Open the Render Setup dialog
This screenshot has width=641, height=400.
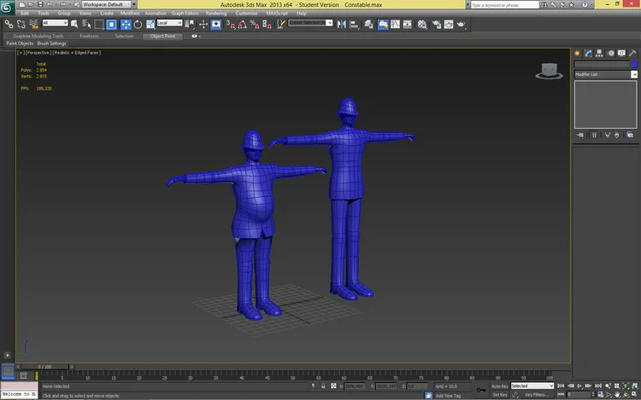436,25
